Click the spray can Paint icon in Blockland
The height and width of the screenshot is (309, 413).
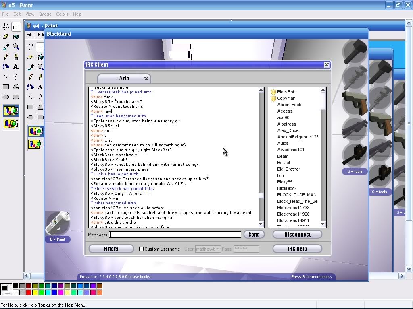(58, 223)
